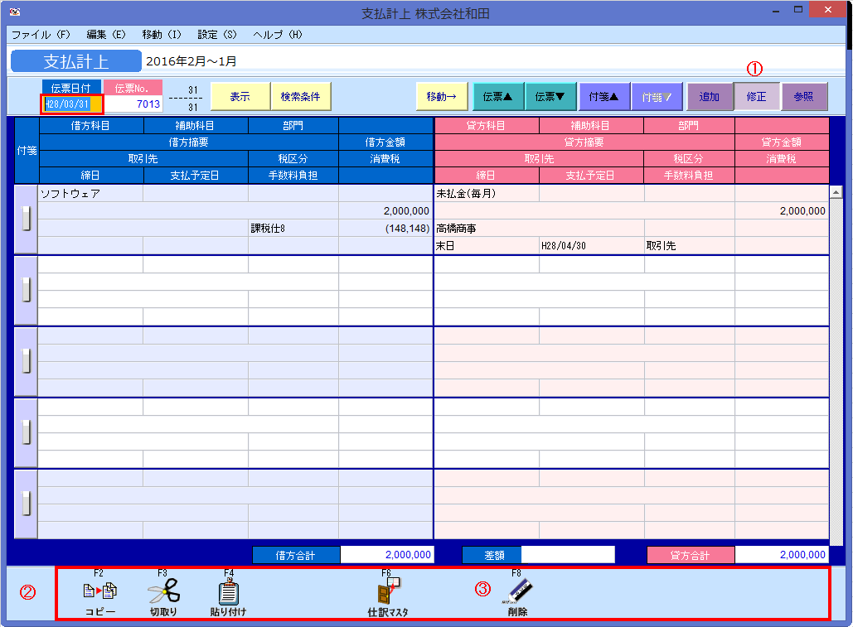Click the 付箋▼ sticky note navigation button
The image size is (853, 627).
click(x=656, y=96)
